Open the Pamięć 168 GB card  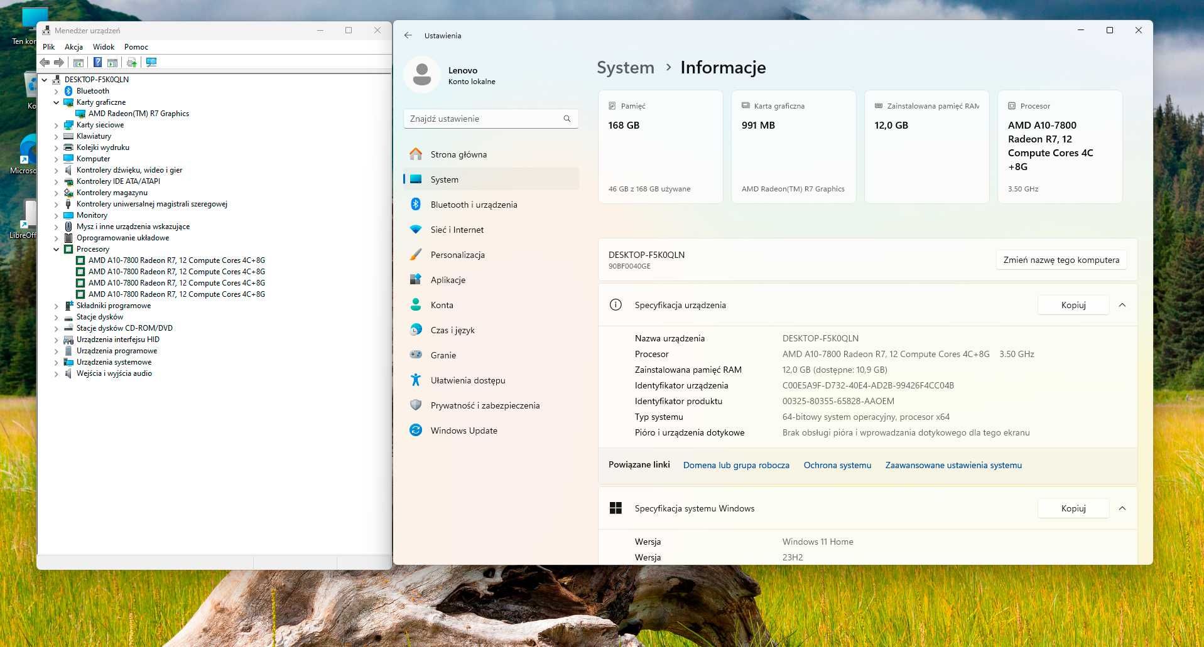point(661,147)
